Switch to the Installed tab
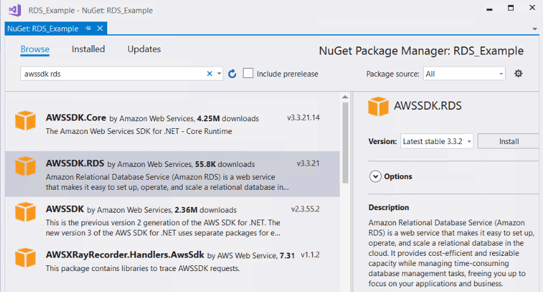543x292 pixels. point(88,49)
